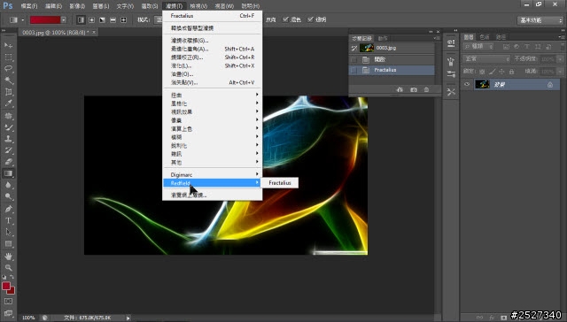
Task: Toggle lock image pixels brush icon
Action: point(492,72)
